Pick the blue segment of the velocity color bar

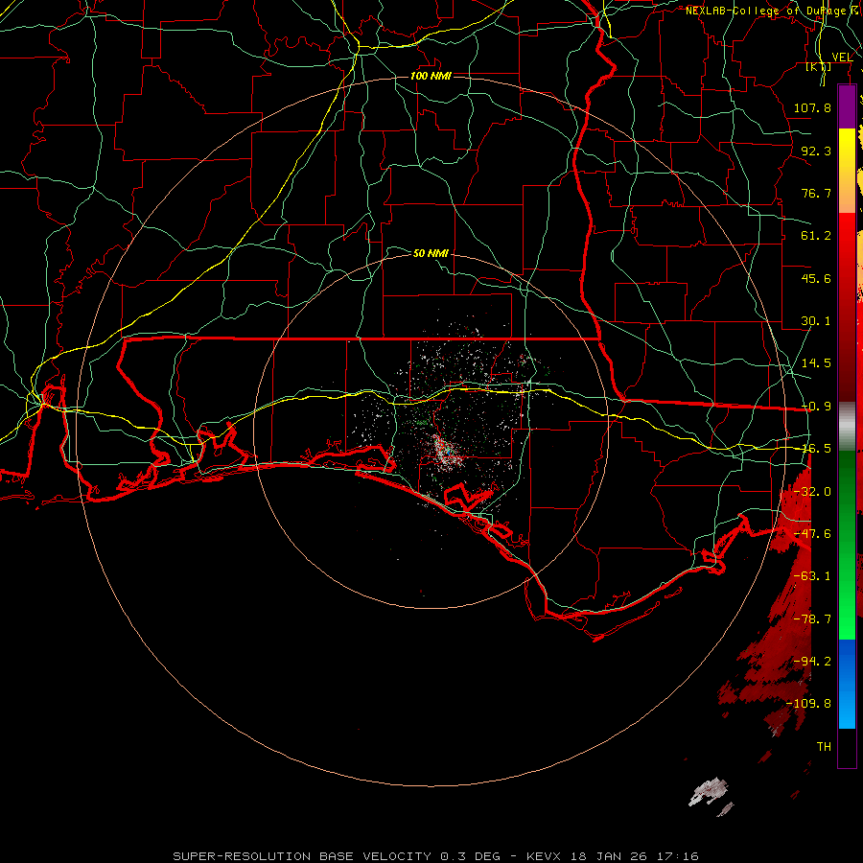(847, 683)
